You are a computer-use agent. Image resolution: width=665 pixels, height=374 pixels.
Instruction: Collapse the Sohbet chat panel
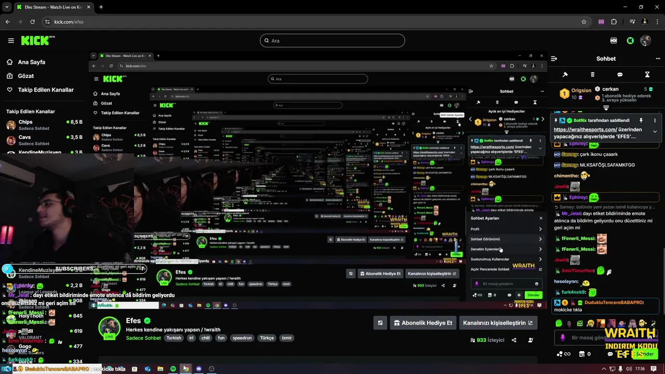(x=554, y=59)
